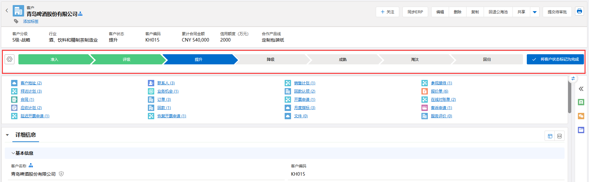This screenshot has width=589, height=182.
Task: Select the 成熟 stage in the path
Action: (342, 59)
